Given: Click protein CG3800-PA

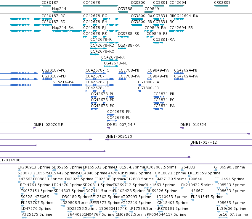Looking at the screenshot, I should 149,82.
